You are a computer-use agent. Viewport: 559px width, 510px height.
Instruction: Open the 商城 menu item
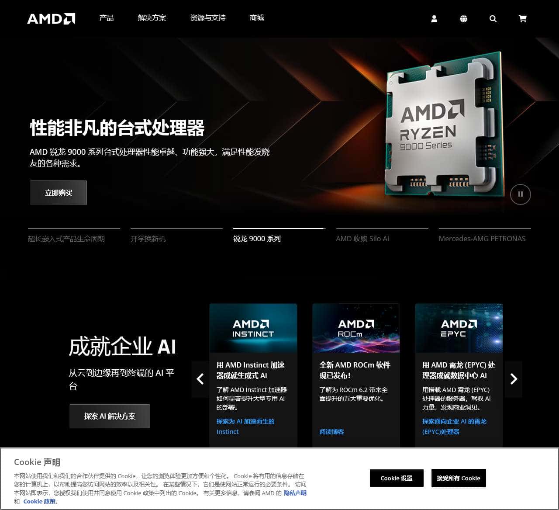[257, 18]
